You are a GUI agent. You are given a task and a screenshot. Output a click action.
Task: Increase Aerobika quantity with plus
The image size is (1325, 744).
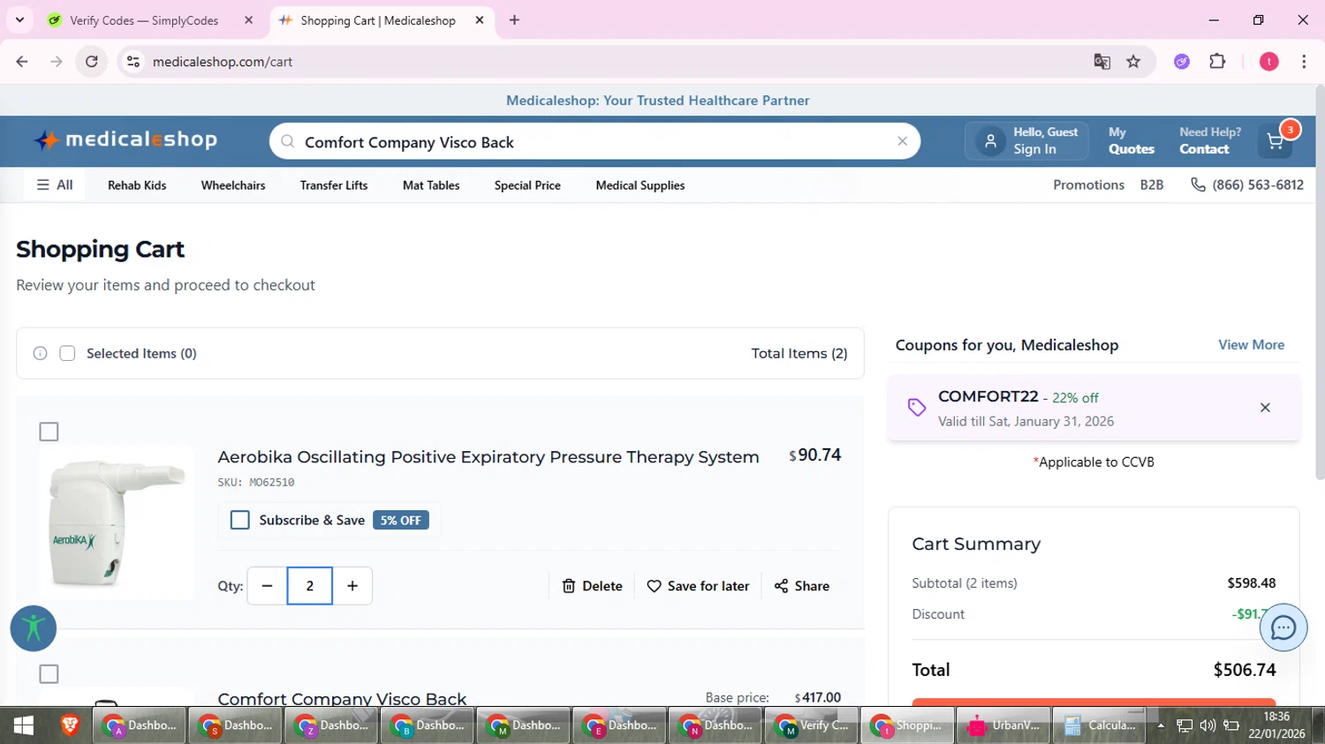click(x=352, y=586)
